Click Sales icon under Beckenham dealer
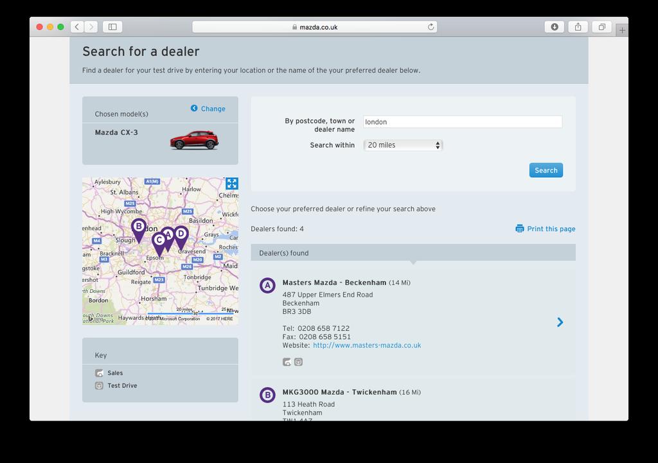This screenshot has height=463, width=658. (287, 362)
